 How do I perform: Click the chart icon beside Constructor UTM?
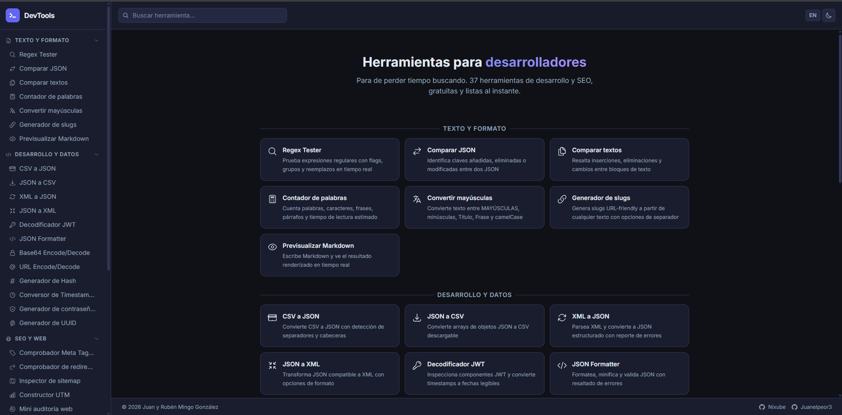click(x=12, y=395)
